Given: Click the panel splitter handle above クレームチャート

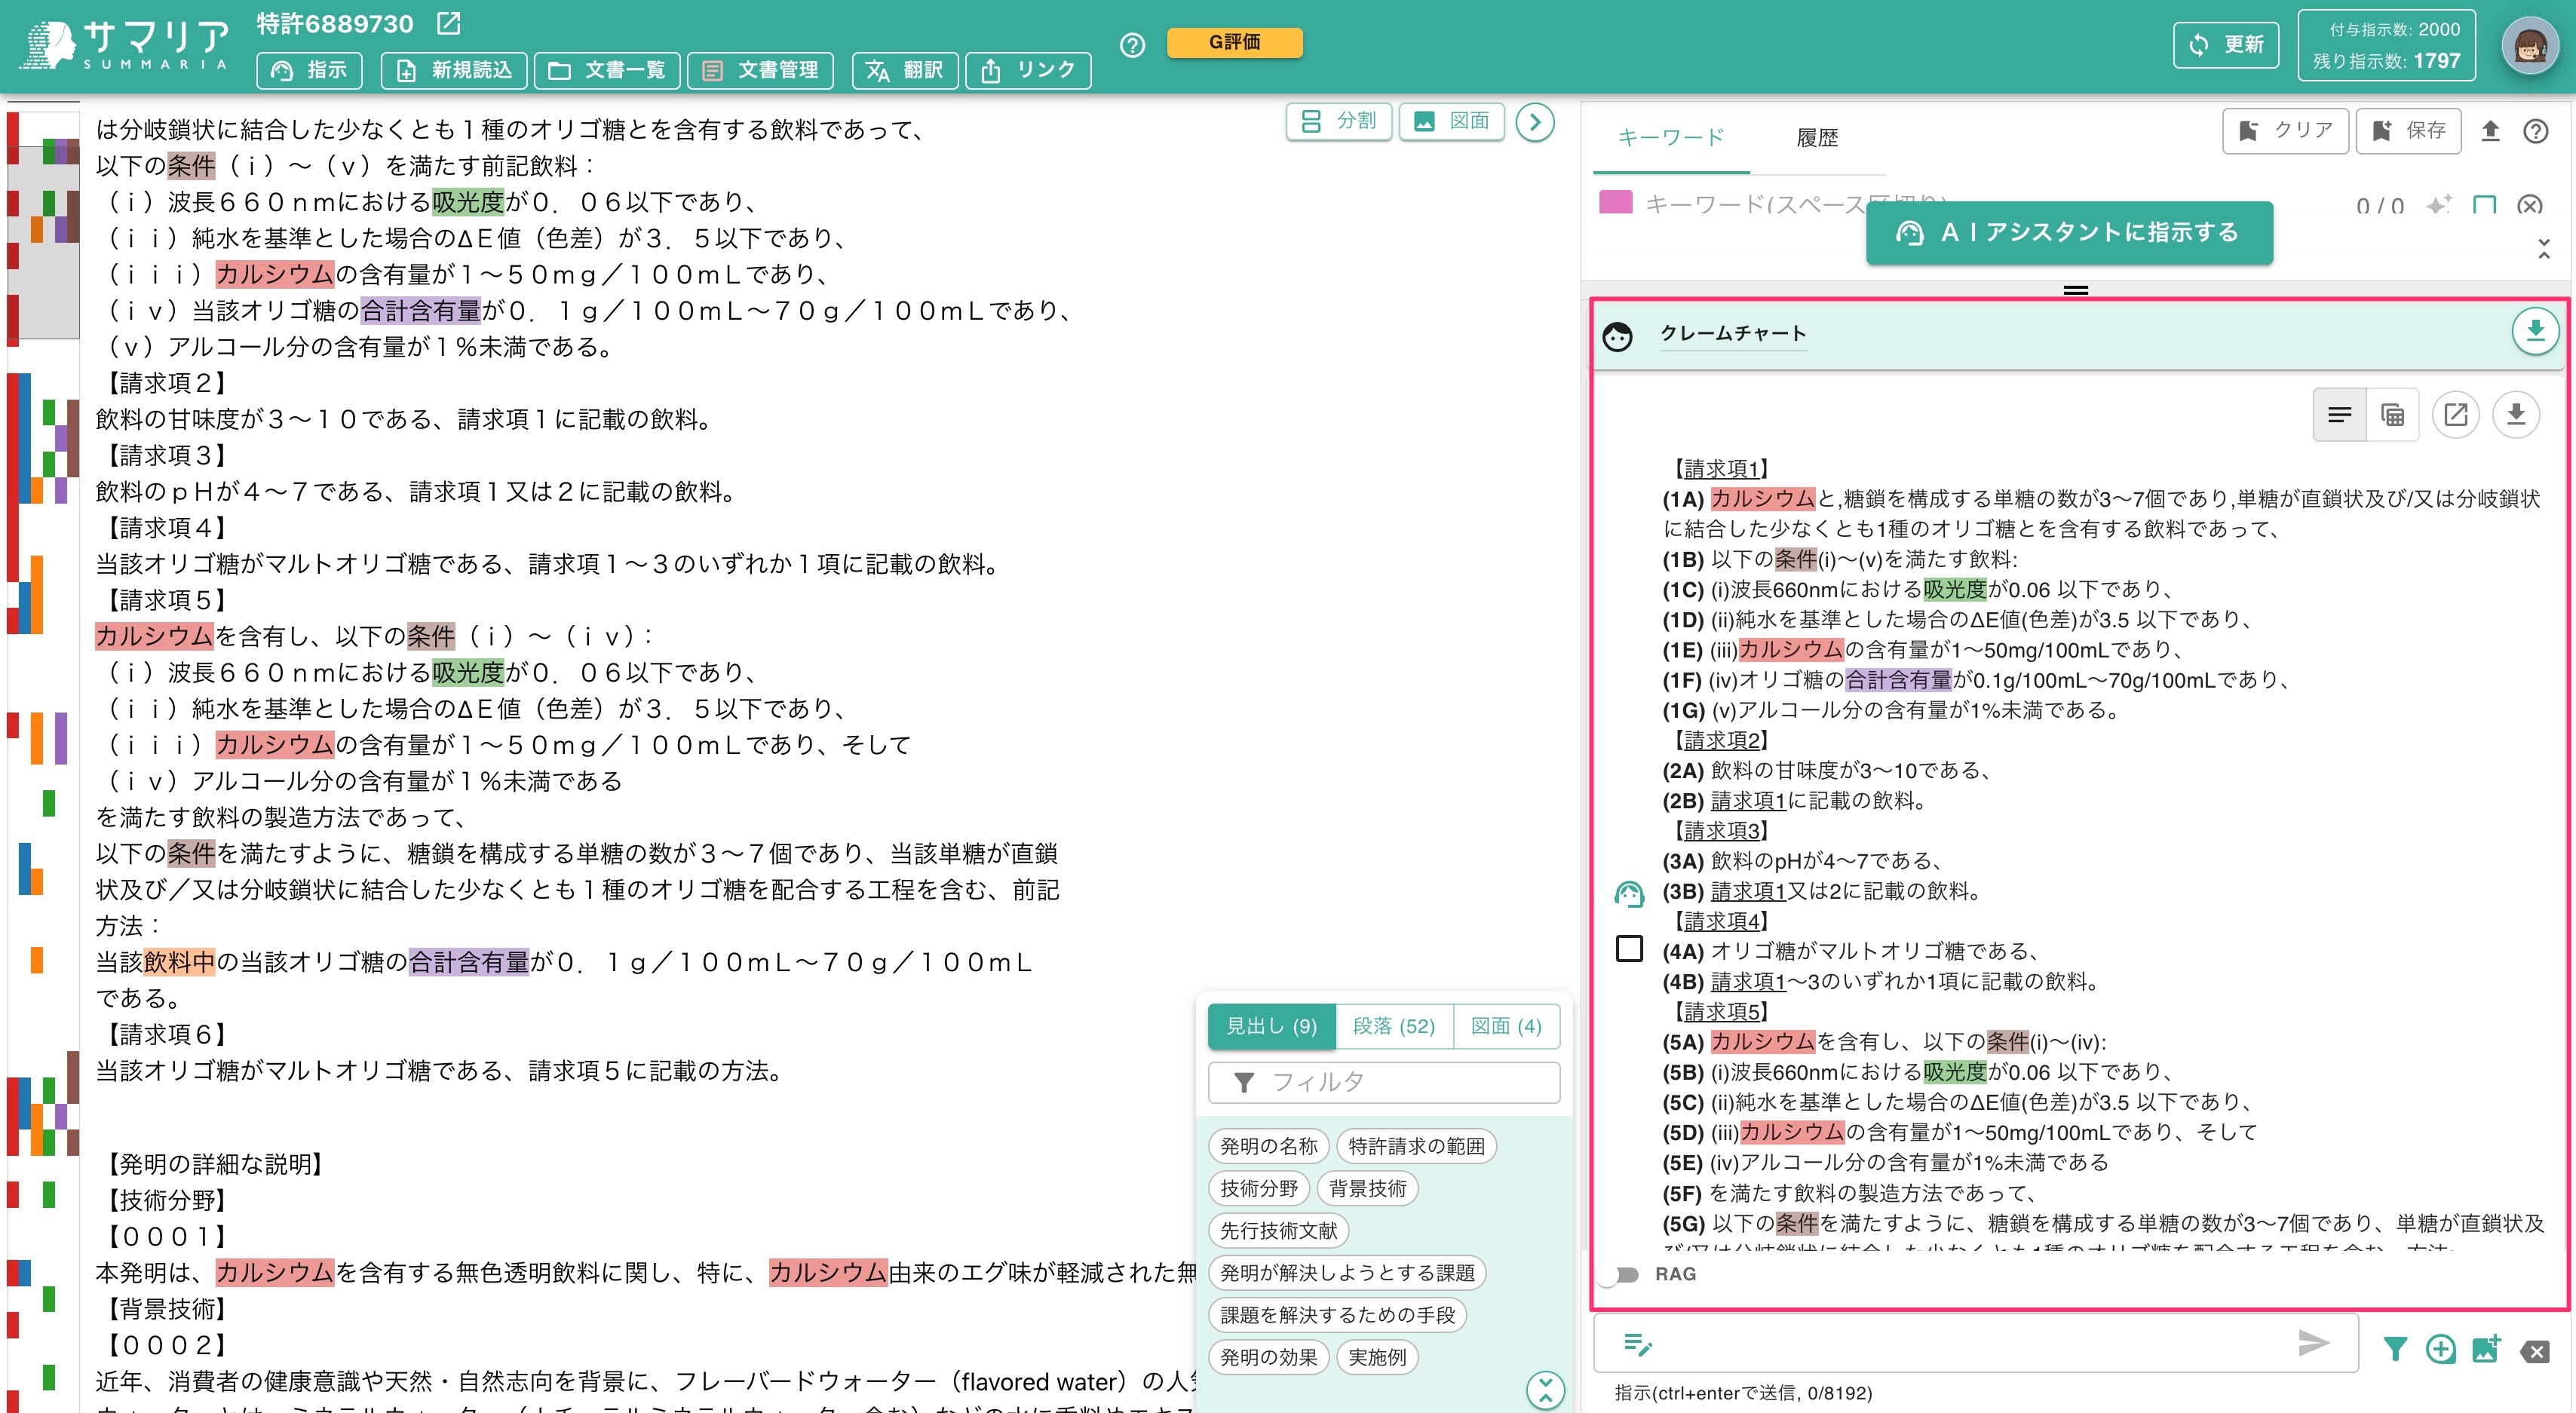Looking at the screenshot, I should (2076, 291).
